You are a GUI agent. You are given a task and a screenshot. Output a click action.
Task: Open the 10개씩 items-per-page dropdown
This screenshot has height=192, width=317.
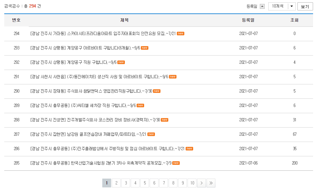[x=282, y=6]
